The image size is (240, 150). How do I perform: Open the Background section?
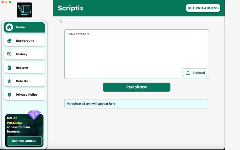pyautogui.click(x=25, y=40)
